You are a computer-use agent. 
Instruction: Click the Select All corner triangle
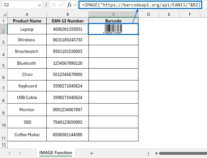tap(5, 14)
